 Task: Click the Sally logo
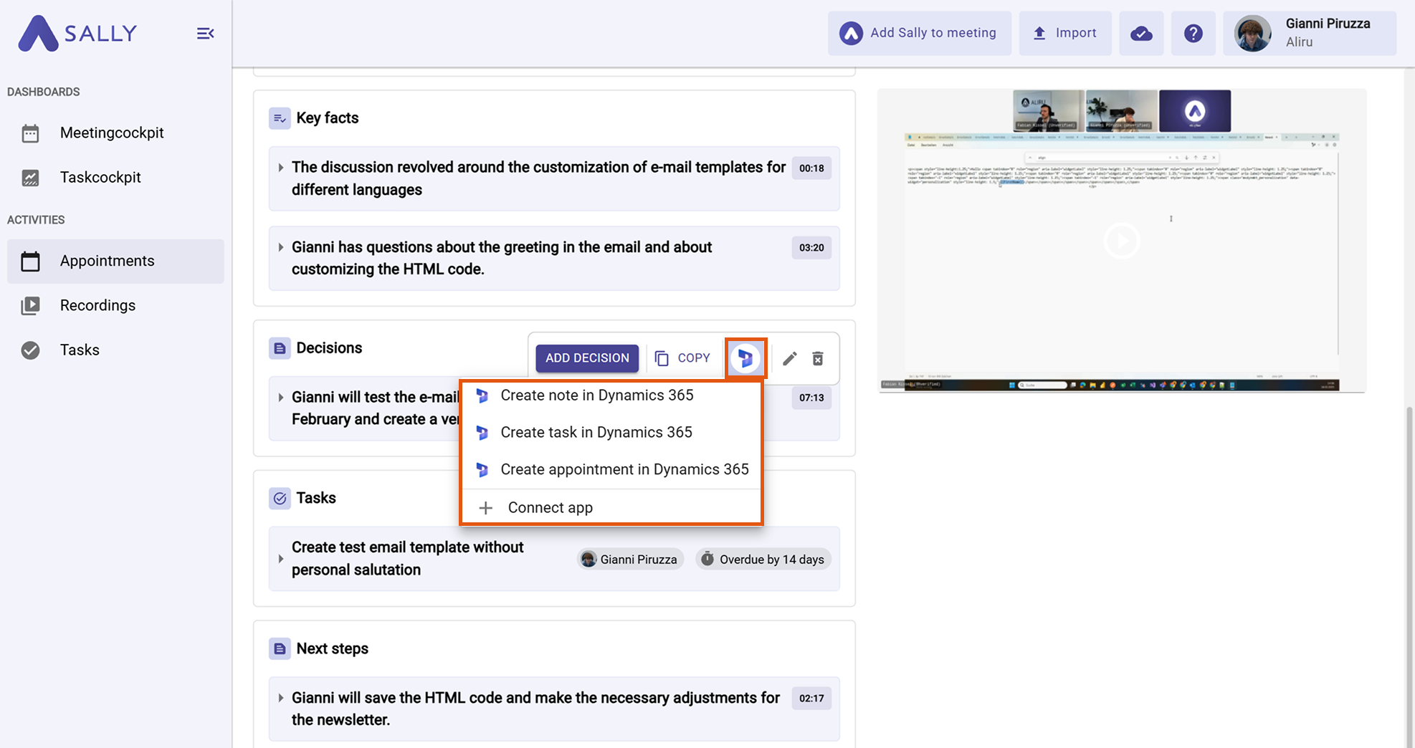coord(77,33)
